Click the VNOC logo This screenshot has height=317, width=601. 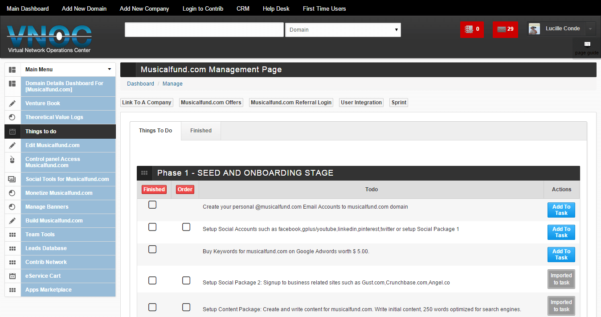(49, 39)
